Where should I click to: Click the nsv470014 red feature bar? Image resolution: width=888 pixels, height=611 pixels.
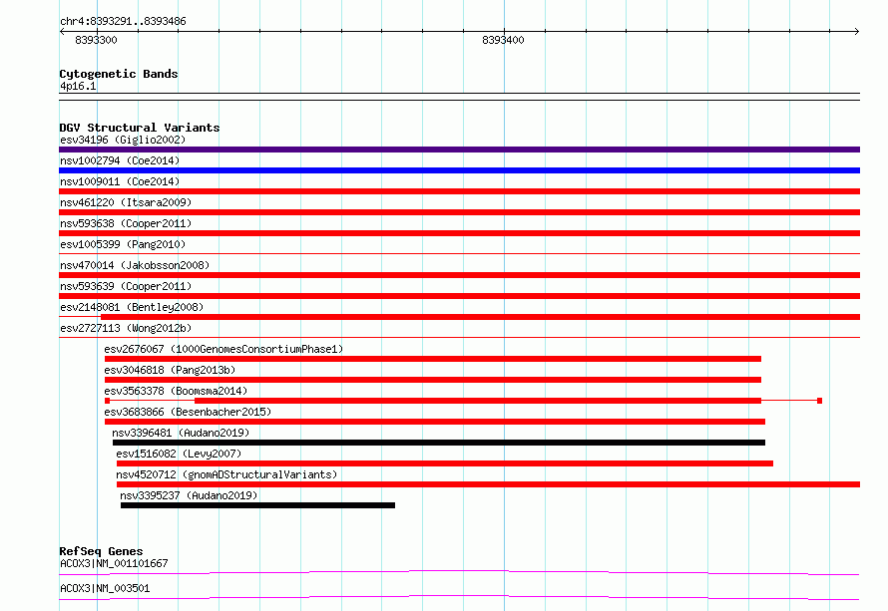pyautogui.click(x=459, y=275)
